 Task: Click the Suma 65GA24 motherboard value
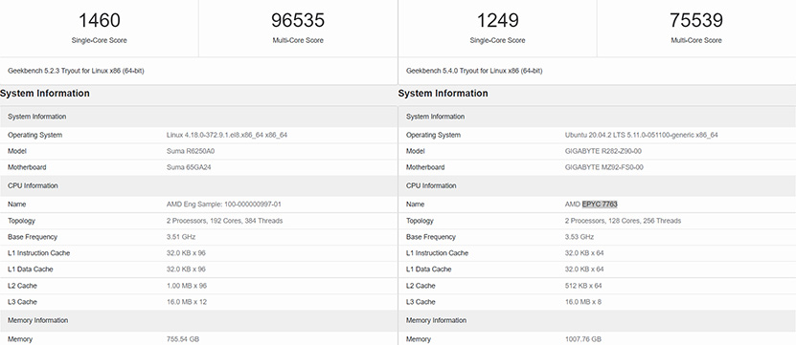tap(189, 167)
